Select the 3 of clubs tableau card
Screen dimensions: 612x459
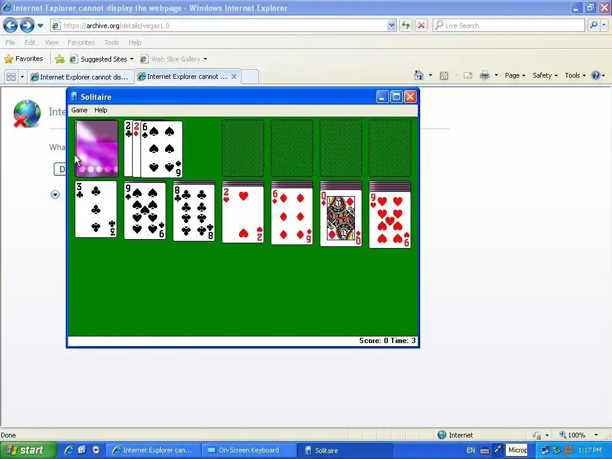[96, 209]
